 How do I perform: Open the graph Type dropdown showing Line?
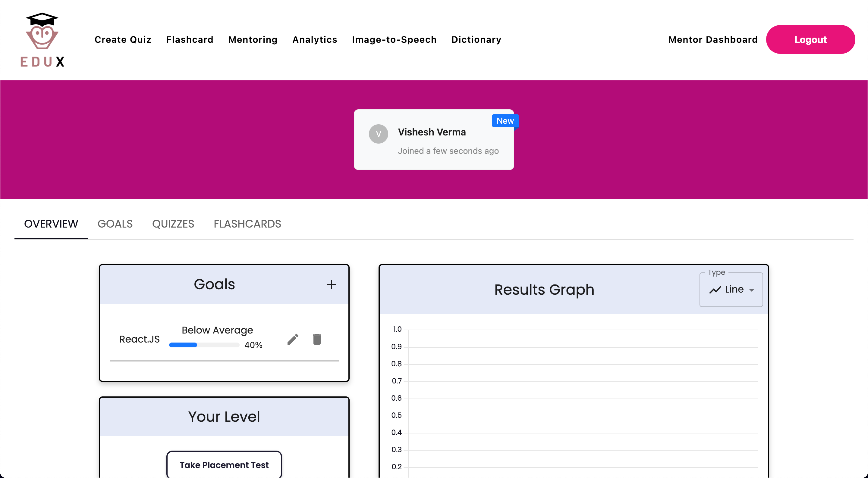click(x=731, y=290)
